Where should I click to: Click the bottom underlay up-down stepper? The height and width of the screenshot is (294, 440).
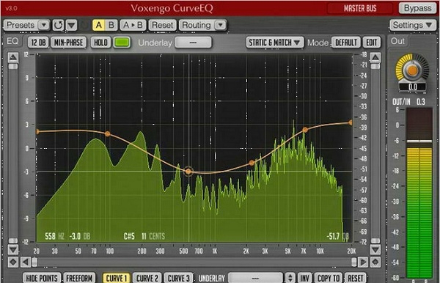290,279
